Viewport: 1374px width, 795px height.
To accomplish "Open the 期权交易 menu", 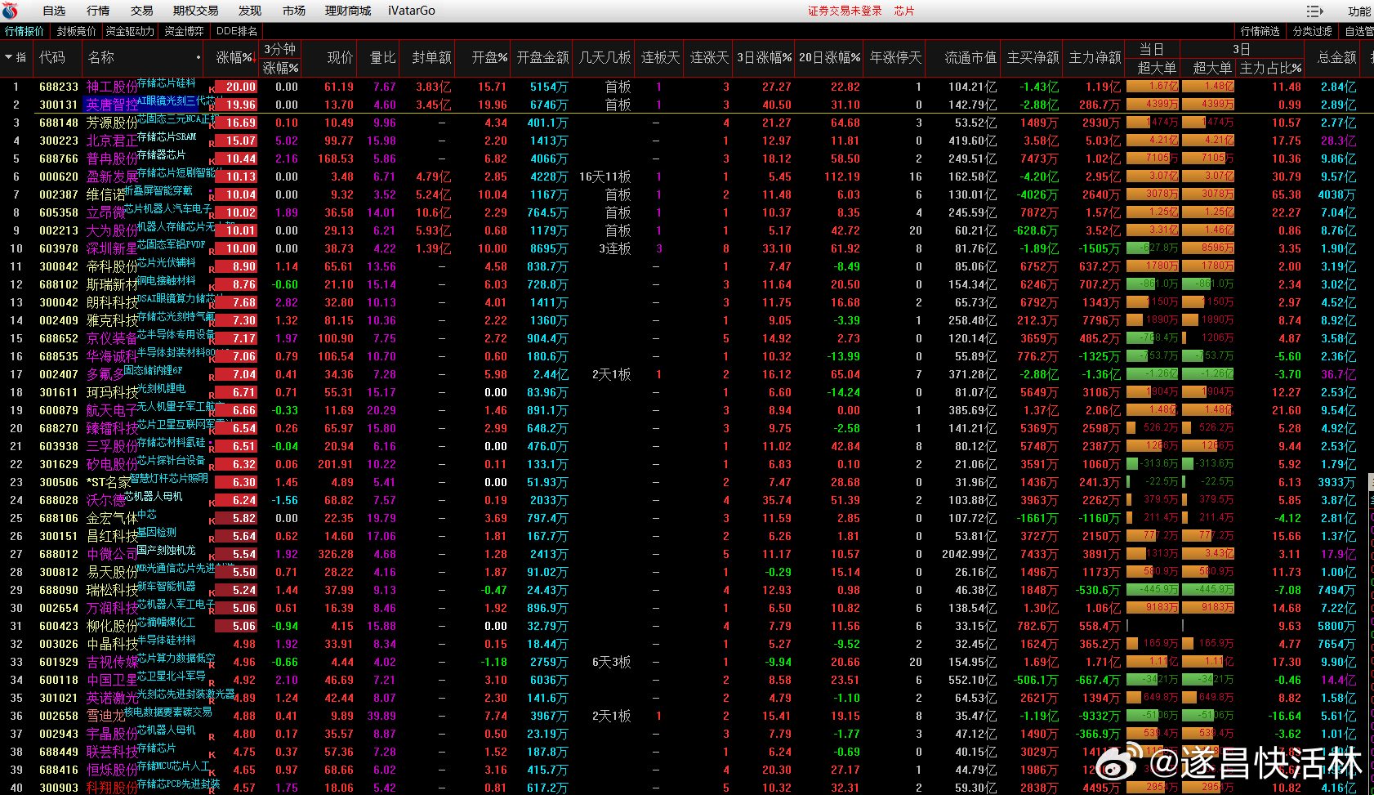I will [195, 11].
